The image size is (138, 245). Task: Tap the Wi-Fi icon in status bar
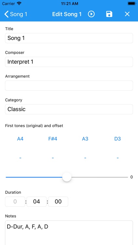[19, 4]
